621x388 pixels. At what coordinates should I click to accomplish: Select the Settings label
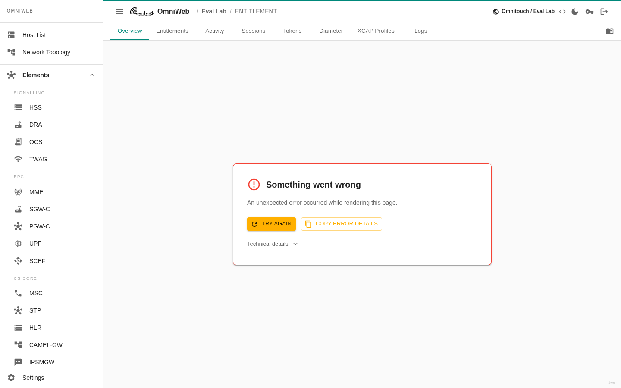(x=33, y=378)
